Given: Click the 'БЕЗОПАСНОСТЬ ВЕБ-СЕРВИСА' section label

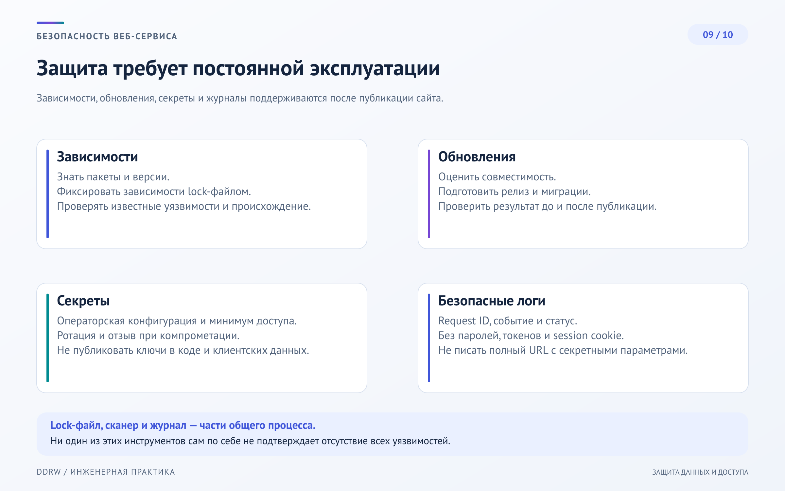Looking at the screenshot, I should coord(107,36).
